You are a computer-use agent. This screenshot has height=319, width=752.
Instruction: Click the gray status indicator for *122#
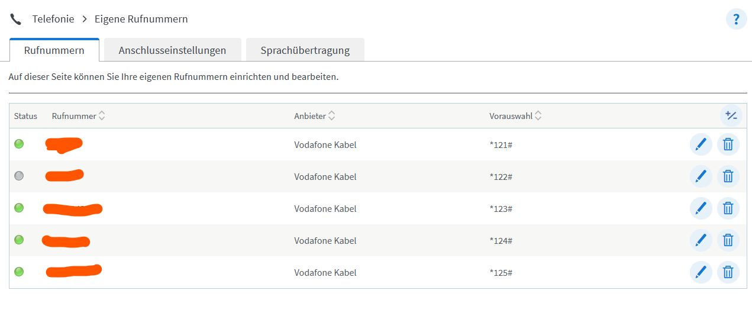(19, 176)
